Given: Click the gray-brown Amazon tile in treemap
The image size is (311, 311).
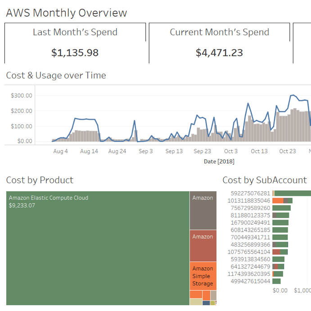Looking at the screenshot, I should coord(203,211).
